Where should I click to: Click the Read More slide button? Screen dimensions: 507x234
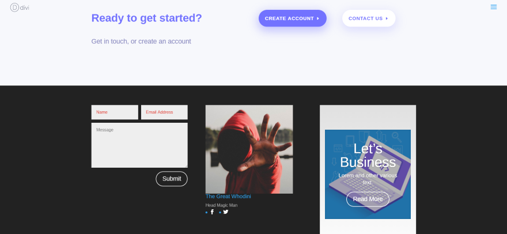tap(368, 199)
